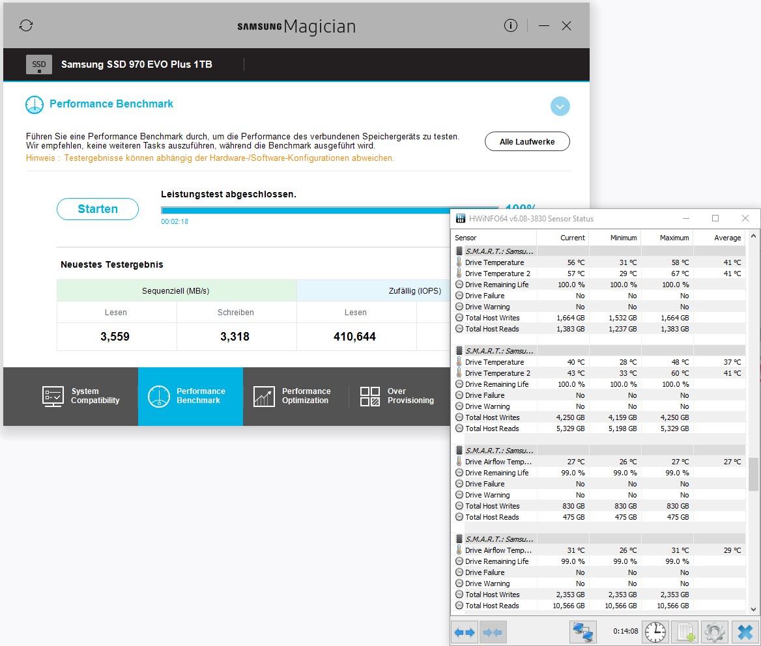This screenshot has width=761, height=646.
Task: Click the Sensor column header in HWiNFO
Action: (x=494, y=238)
